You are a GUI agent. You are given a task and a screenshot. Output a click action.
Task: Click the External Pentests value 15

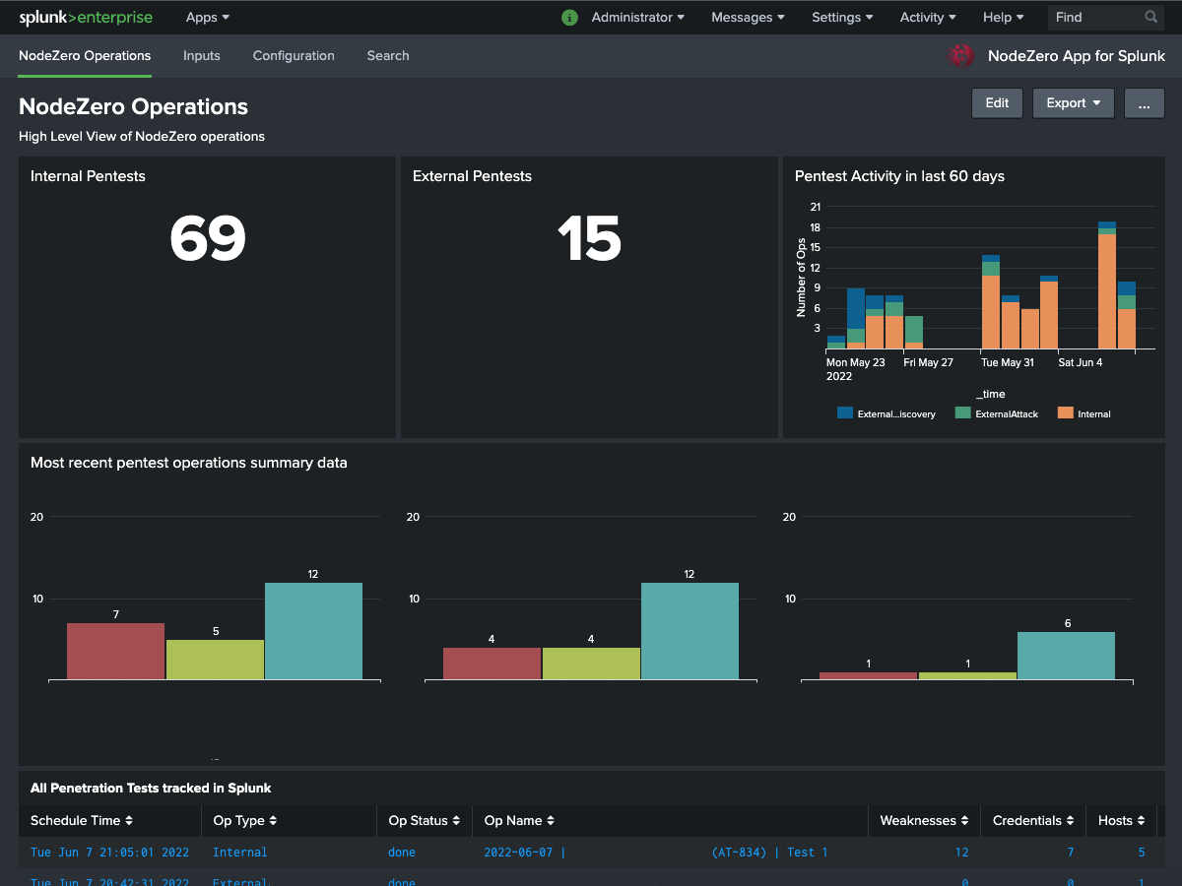coord(589,239)
